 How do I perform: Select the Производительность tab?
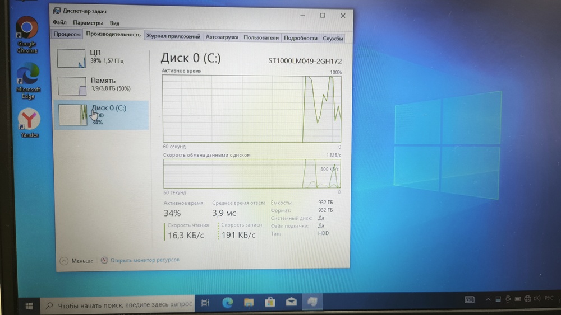[113, 34]
